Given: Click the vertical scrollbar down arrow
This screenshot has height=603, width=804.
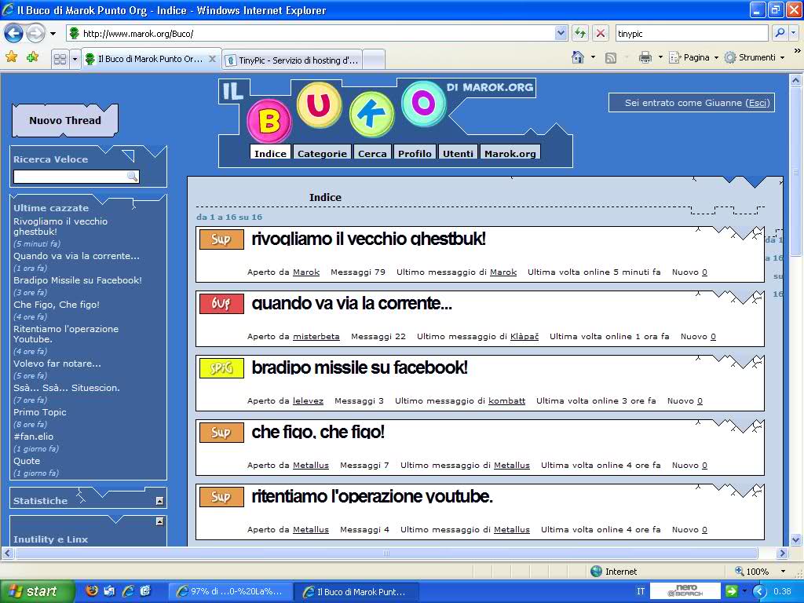Looking at the screenshot, I should coord(796,539).
